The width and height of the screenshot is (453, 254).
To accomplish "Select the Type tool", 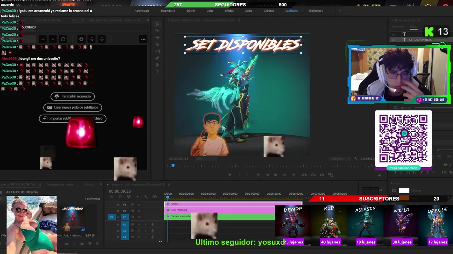I will (x=157, y=72).
